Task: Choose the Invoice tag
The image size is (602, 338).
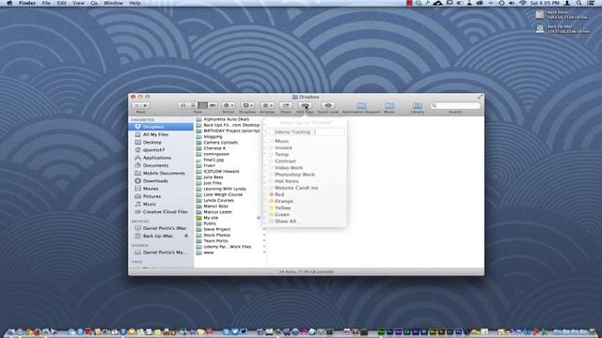Action: [283, 147]
